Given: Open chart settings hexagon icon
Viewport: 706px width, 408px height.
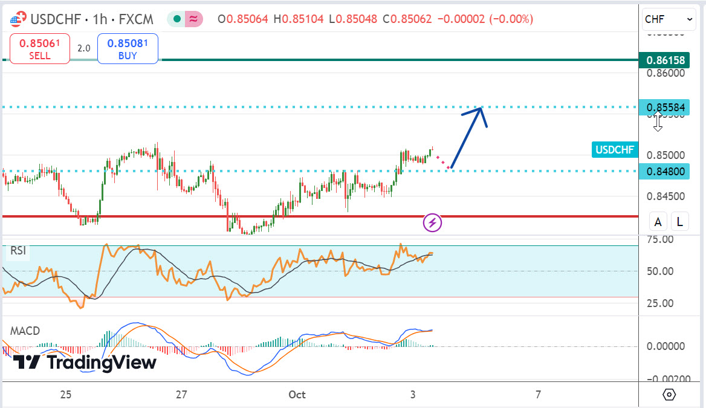Looking at the screenshot, I should coord(669,395).
